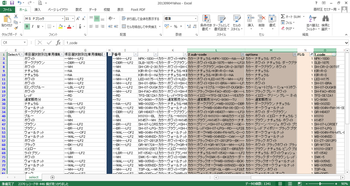This screenshot has height=186, width=350.
Task: Click the Undo arrow in the quick access toolbar
Action: 20,3
